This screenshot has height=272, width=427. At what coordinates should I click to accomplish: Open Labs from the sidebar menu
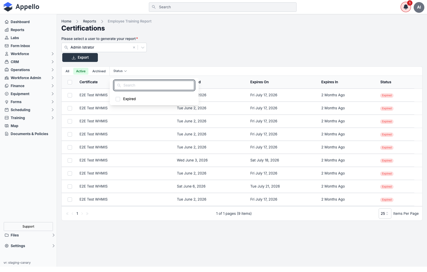point(15,38)
